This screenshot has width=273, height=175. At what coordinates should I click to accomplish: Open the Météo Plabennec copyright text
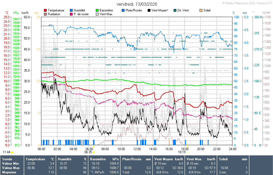(247, 3)
